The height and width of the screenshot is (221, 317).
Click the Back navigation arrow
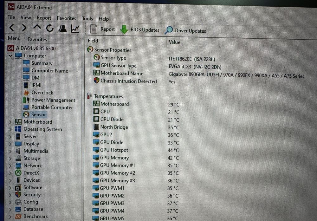(12, 27)
